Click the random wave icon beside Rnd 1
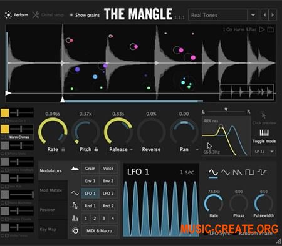This screenshot has width=282, height=246. point(75,205)
